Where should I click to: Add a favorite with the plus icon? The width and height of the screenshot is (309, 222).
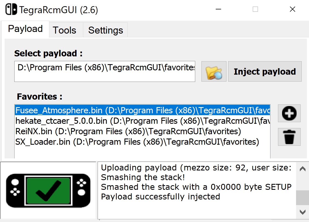pos(289,113)
